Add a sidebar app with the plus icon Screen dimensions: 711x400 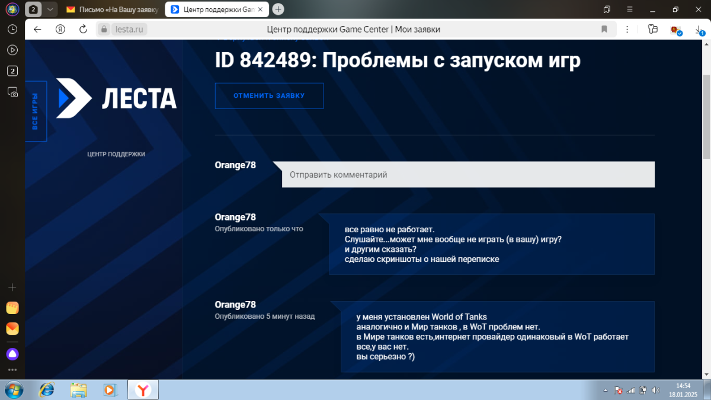pyautogui.click(x=12, y=287)
